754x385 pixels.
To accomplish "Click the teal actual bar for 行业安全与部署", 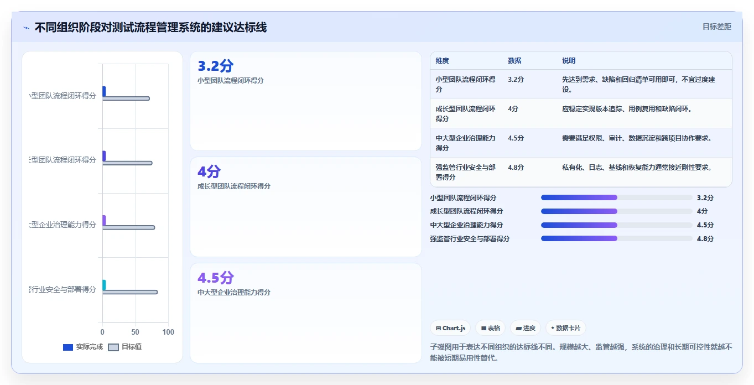I will click(x=104, y=285).
